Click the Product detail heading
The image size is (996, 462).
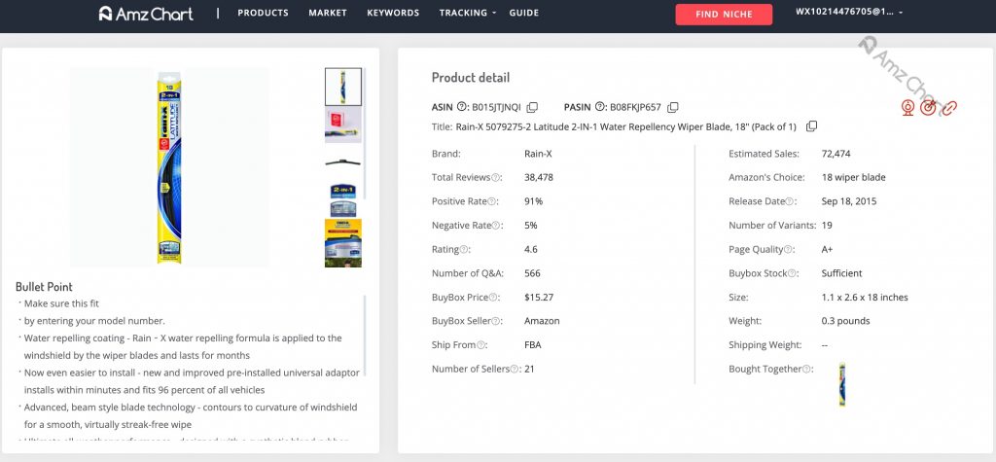click(471, 78)
